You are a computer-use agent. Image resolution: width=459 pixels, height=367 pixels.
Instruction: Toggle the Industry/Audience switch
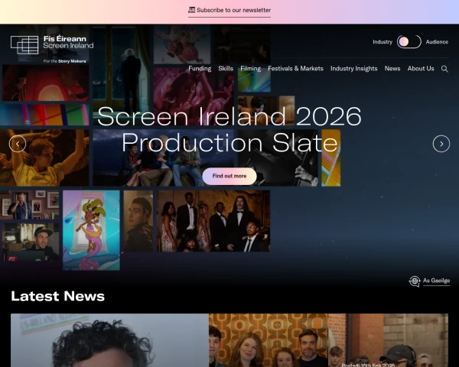[409, 42]
